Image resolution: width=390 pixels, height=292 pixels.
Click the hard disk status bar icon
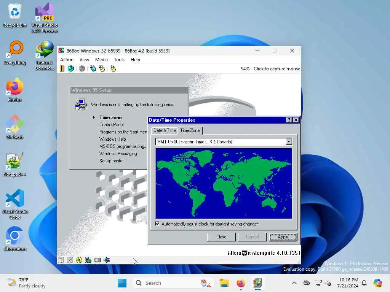97,260
